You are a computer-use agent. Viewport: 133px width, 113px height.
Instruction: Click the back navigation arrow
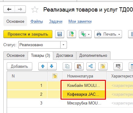(x=9, y=9)
